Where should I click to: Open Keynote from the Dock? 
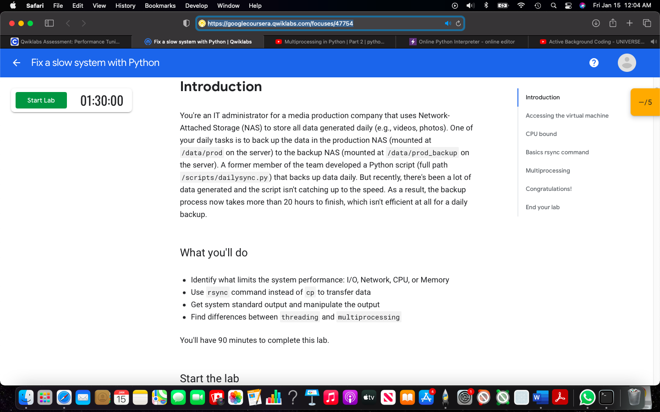coord(312,398)
